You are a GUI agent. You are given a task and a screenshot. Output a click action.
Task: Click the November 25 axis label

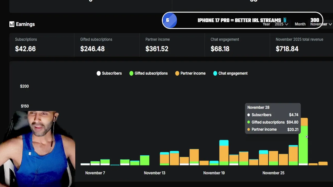[x=273, y=173]
